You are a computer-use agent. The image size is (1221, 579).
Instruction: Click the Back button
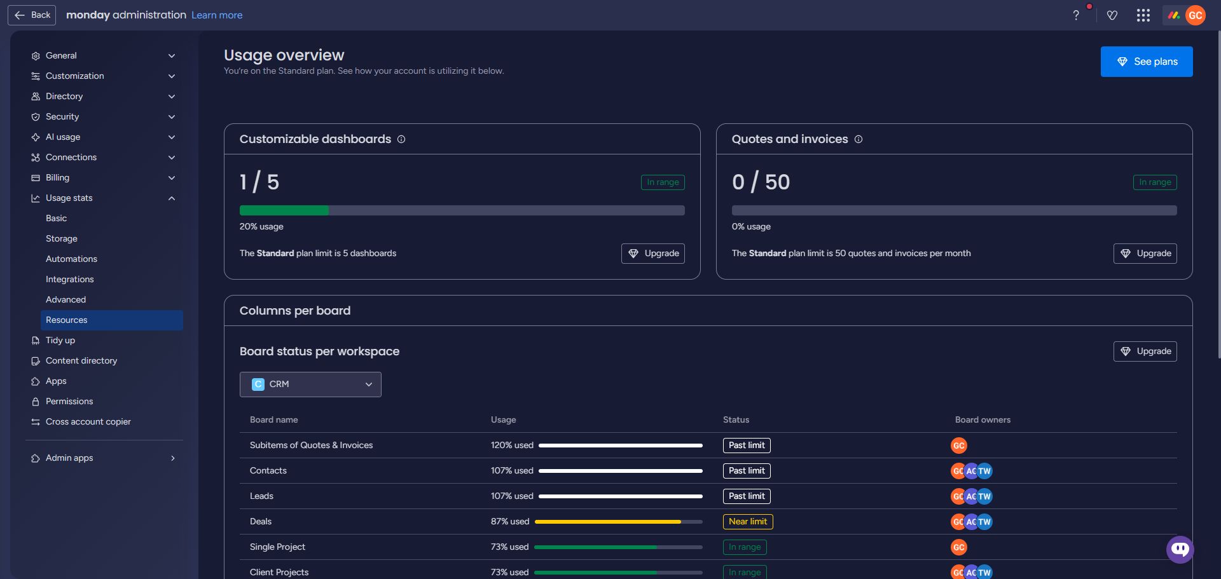click(32, 15)
